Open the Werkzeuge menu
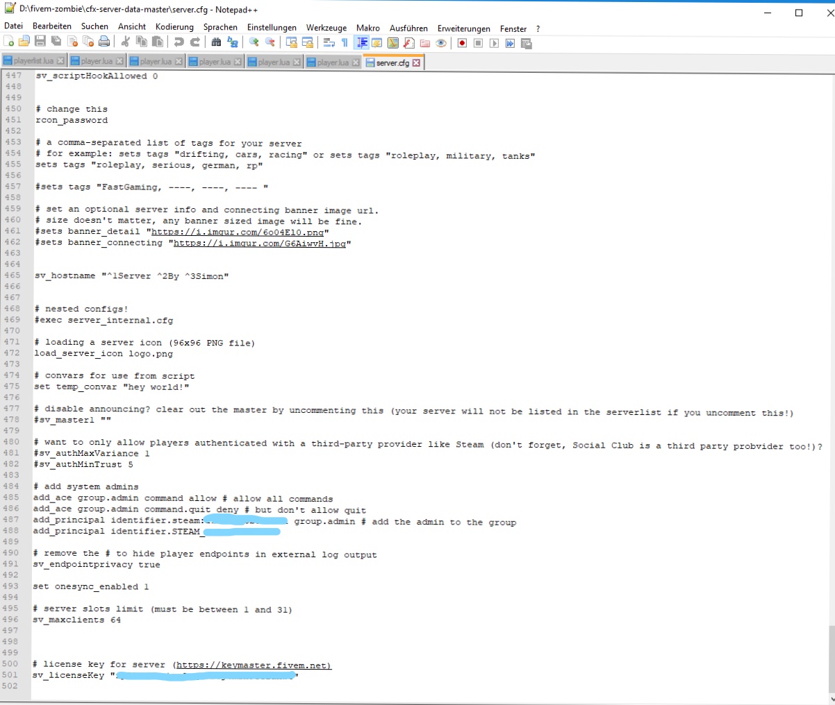The image size is (835, 705). pyautogui.click(x=326, y=27)
